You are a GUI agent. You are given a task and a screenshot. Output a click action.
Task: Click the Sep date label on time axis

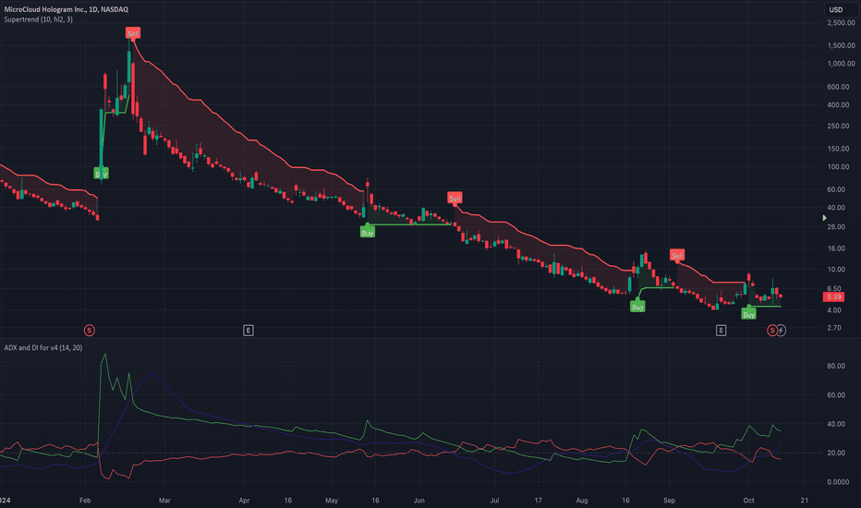tap(669, 501)
